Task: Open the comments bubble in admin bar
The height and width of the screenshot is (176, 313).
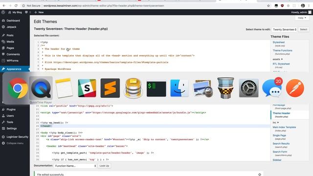Action: 28,12
